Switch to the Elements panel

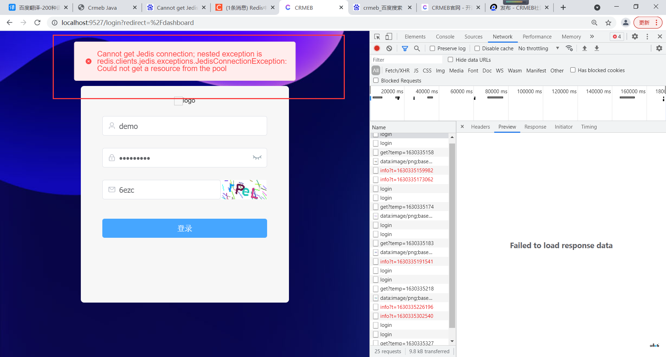point(415,37)
